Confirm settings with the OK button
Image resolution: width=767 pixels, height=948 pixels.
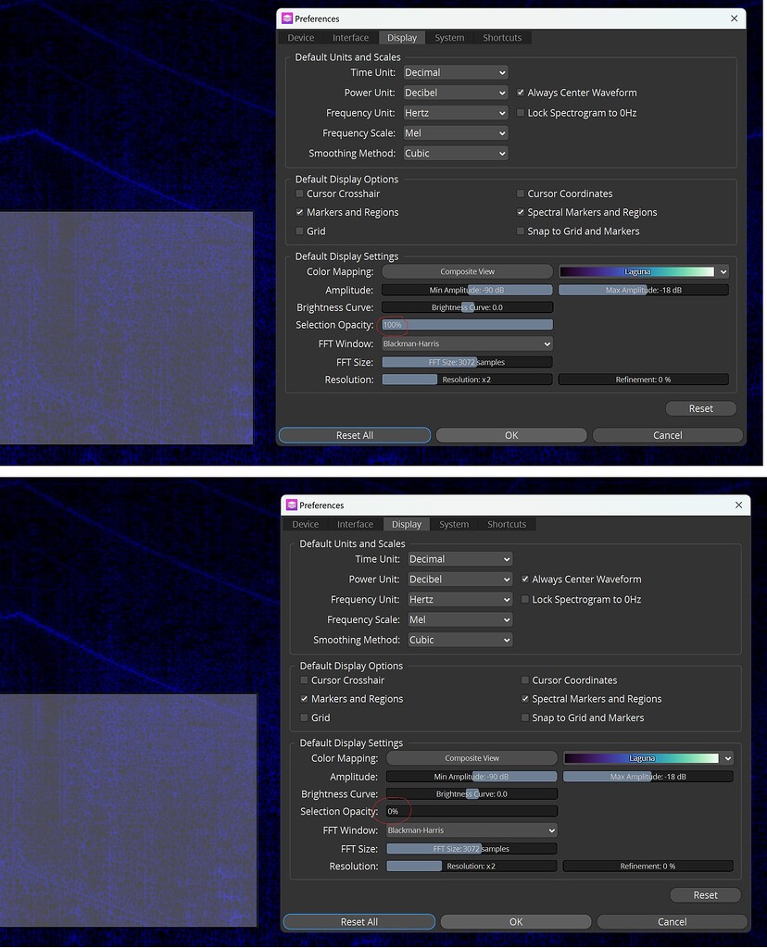(510, 434)
